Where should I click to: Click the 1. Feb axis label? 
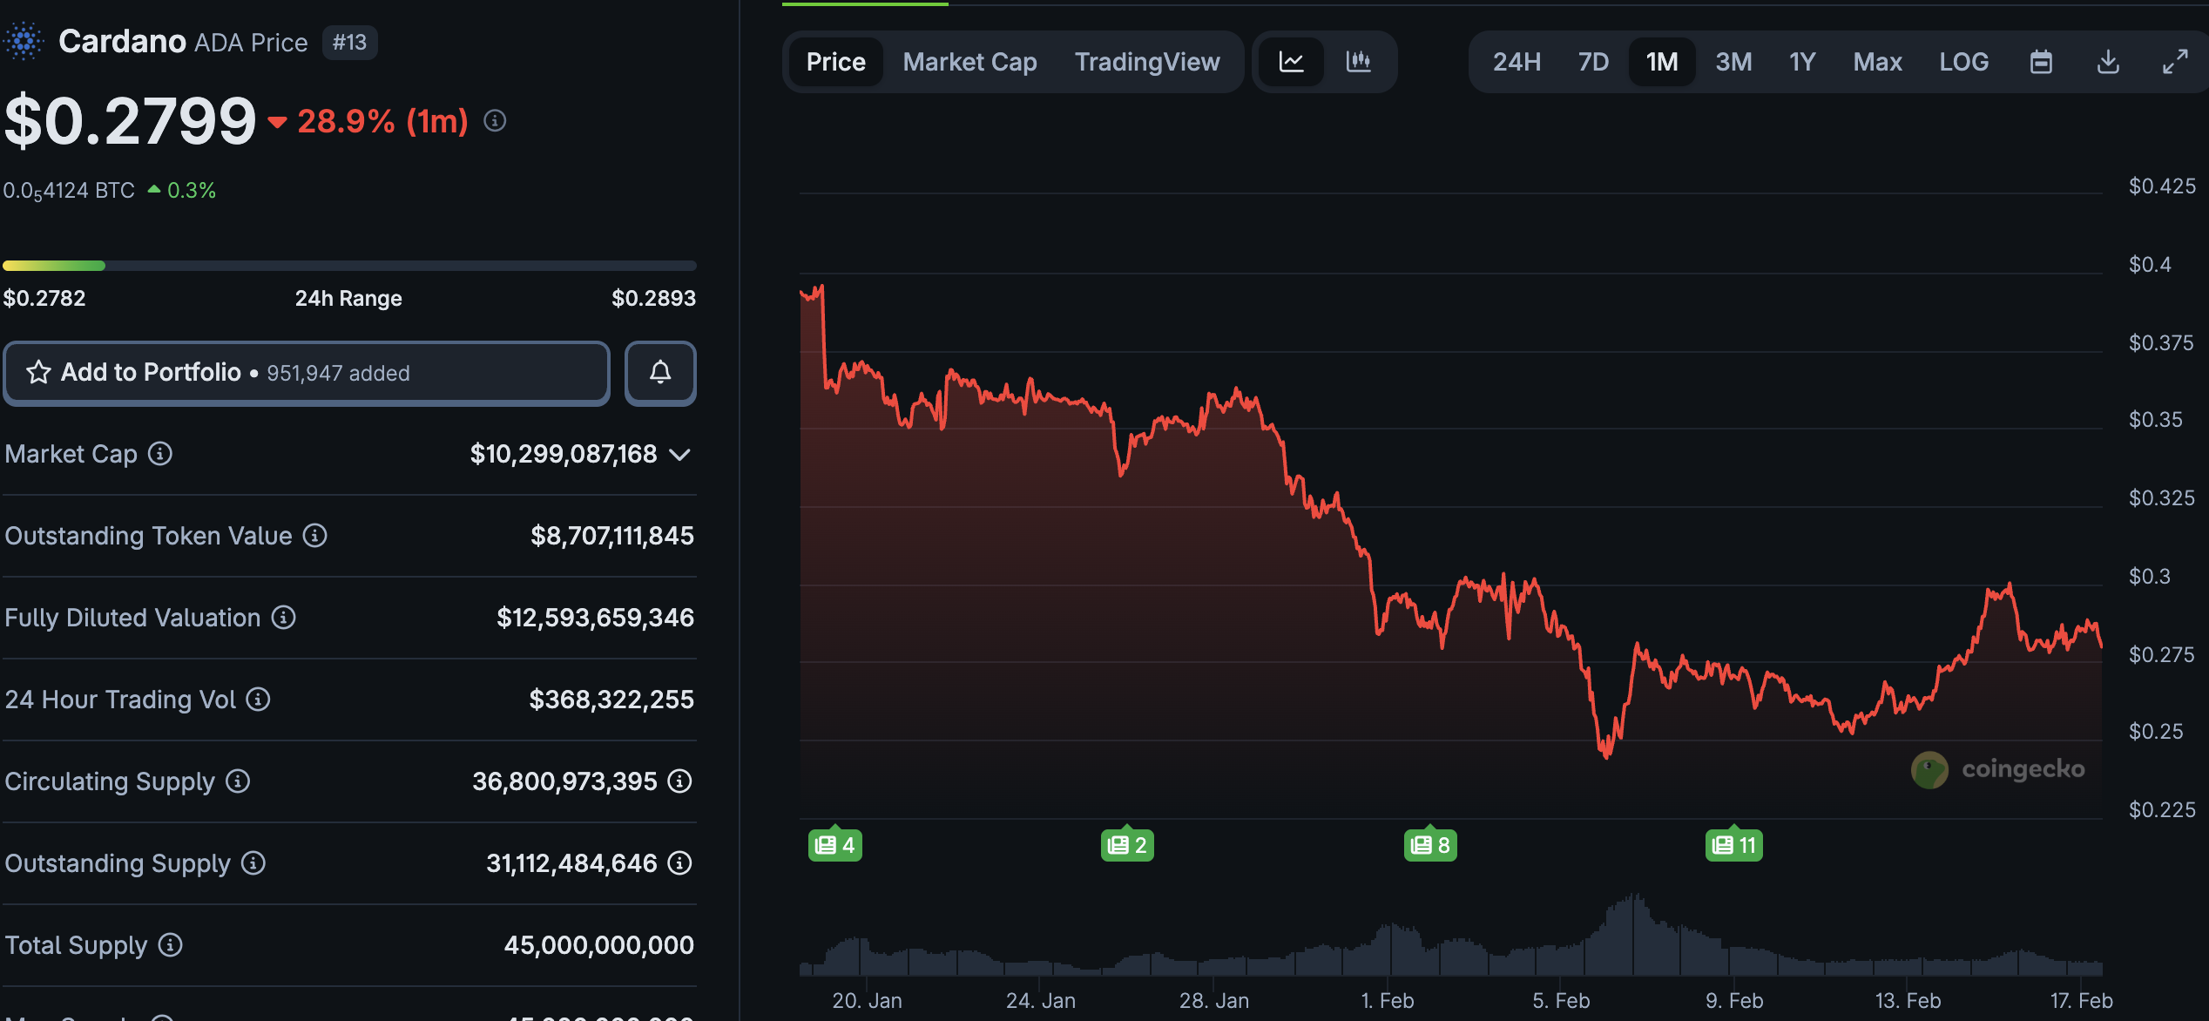(x=1388, y=1001)
